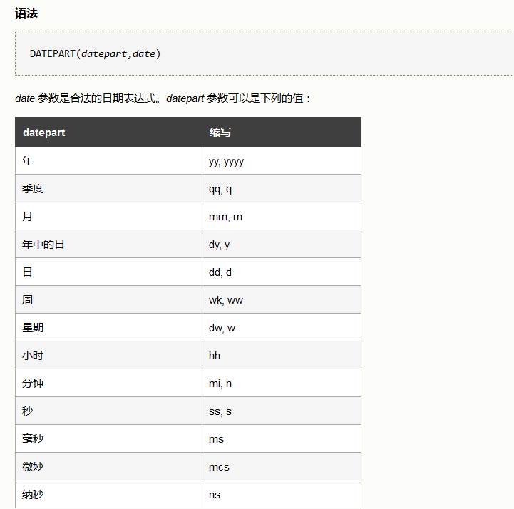
Task: Select the ns abbreviation cell
Action: tap(282, 494)
